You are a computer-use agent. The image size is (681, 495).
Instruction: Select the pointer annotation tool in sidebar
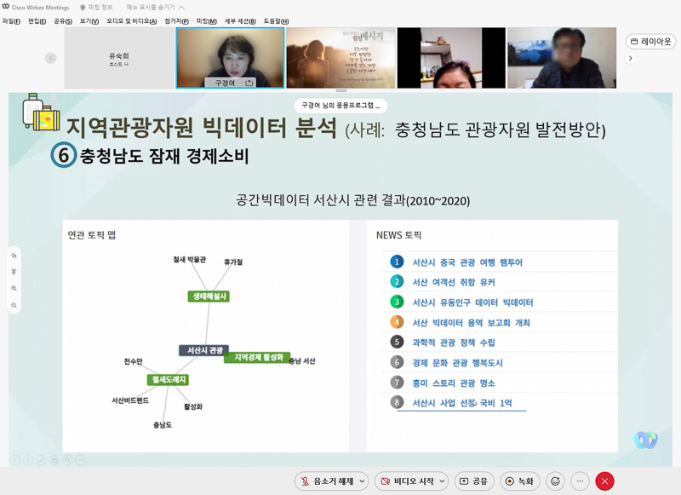coord(12,256)
